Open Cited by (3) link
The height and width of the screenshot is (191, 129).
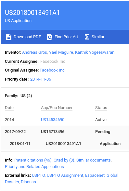[64, 160]
